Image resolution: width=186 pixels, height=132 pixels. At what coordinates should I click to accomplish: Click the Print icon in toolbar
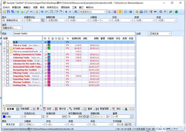pyautogui.click(x=141, y=12)
